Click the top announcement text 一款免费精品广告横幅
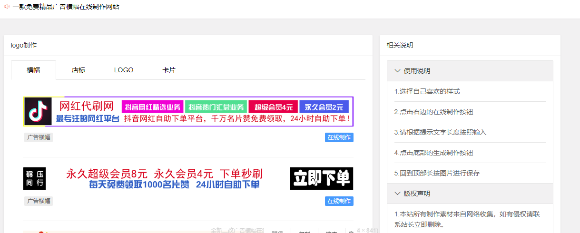The height and width of the screenshot is (233, 580). pos(66,7)
